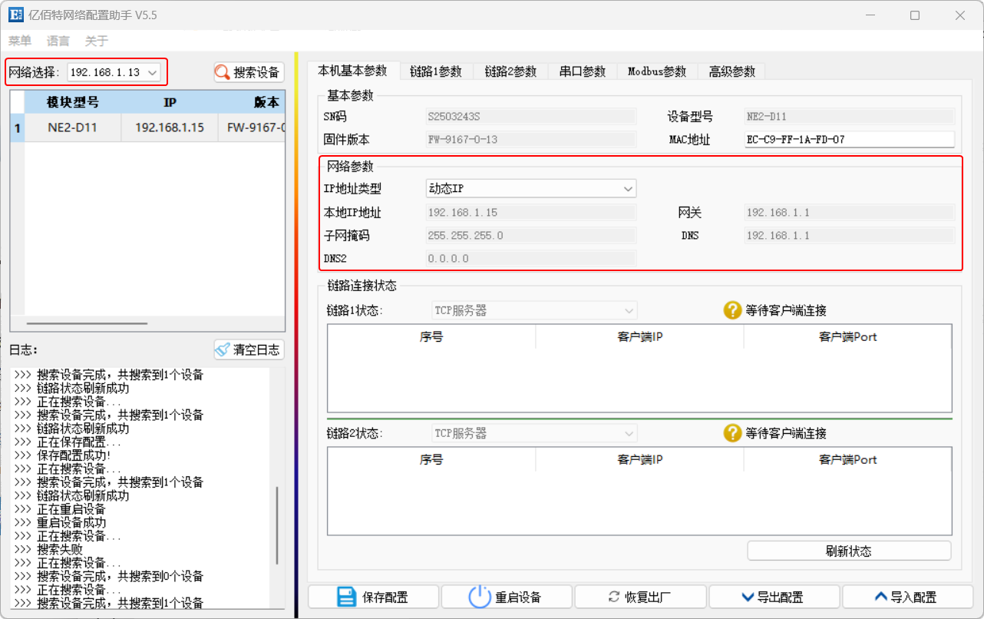The image size is (984, 619).
Task: Click the app logo icon in title bar
Action: click(15, 15)
